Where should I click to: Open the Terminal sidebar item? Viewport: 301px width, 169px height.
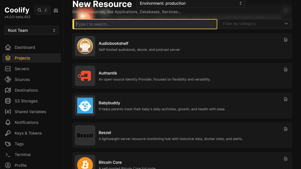point(23,155)
